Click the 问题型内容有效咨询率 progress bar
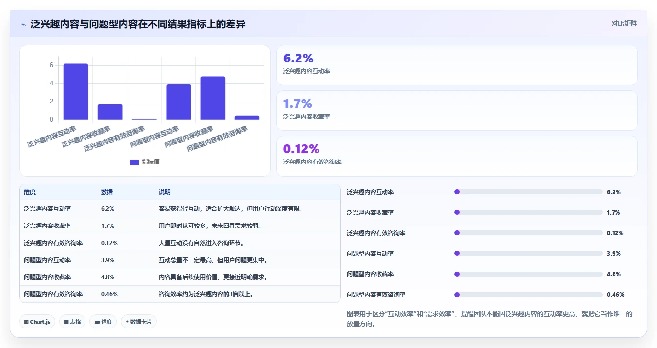The width and height of the screenshot is (657, 348). tap(529, 294)
